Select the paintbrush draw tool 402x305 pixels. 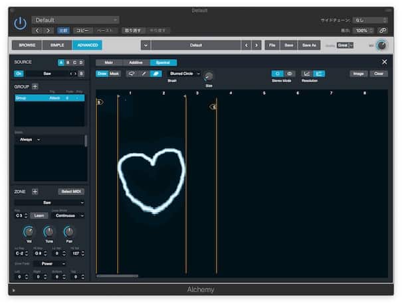tap(143, 74)
